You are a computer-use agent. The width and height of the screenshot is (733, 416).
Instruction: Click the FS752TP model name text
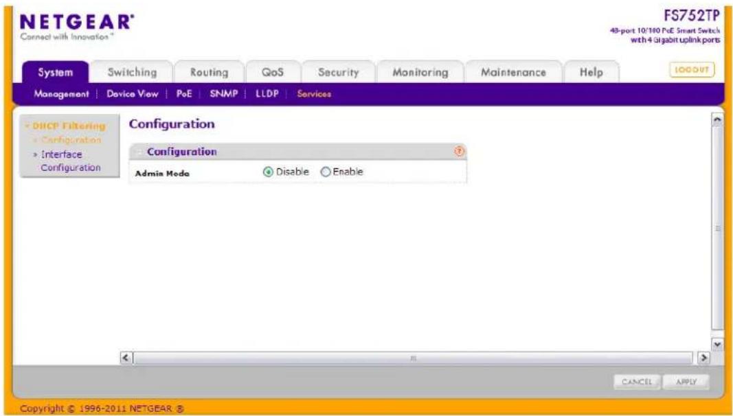[x=691, y=15]
